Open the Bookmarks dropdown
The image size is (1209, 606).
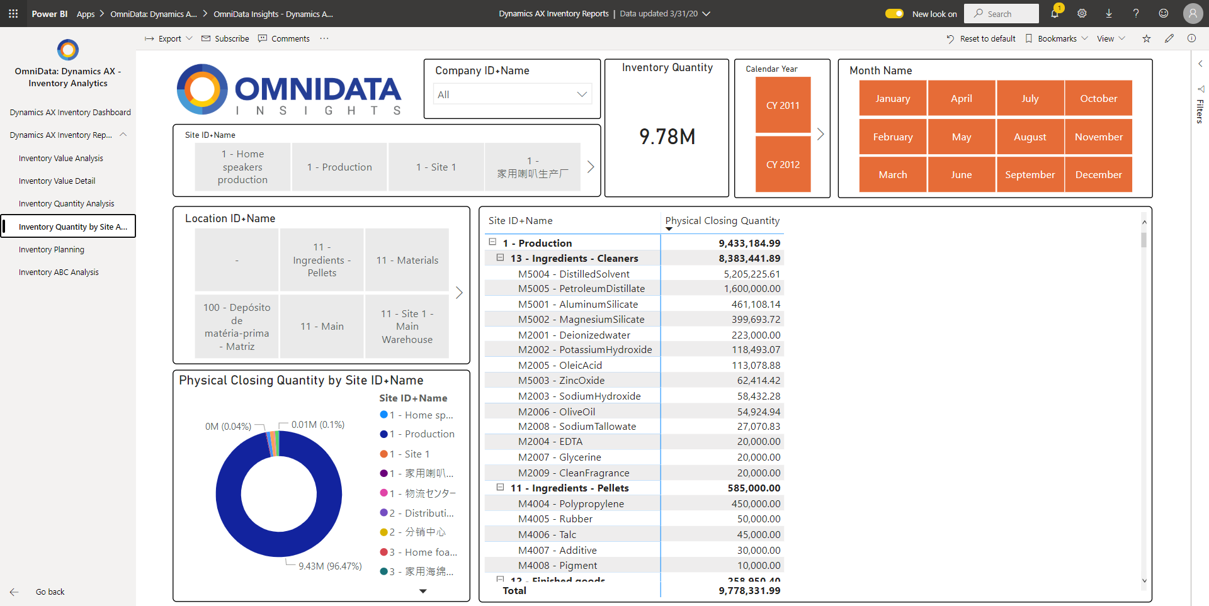1057,38
